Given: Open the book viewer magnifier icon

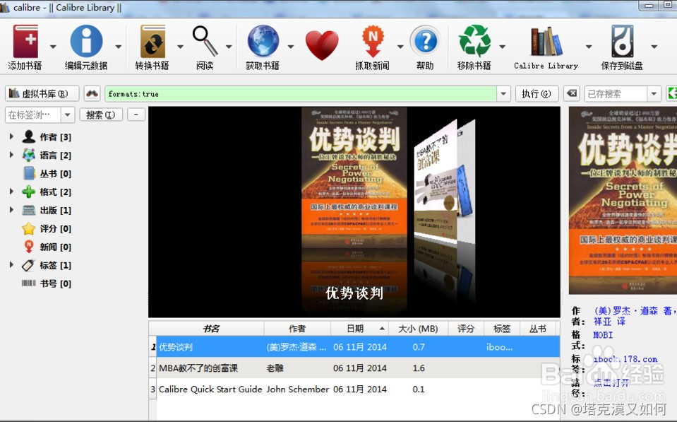Looking at the screenshot, I should (x=205, y=41).
